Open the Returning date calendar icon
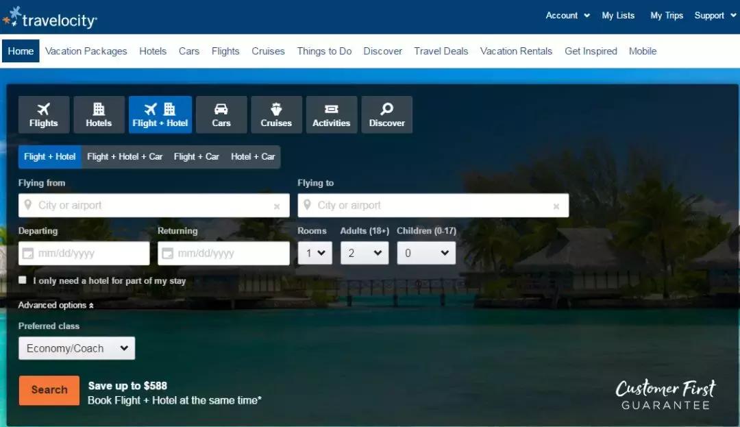This screenshot has height=427, width=740. click(x=168, y=254)
